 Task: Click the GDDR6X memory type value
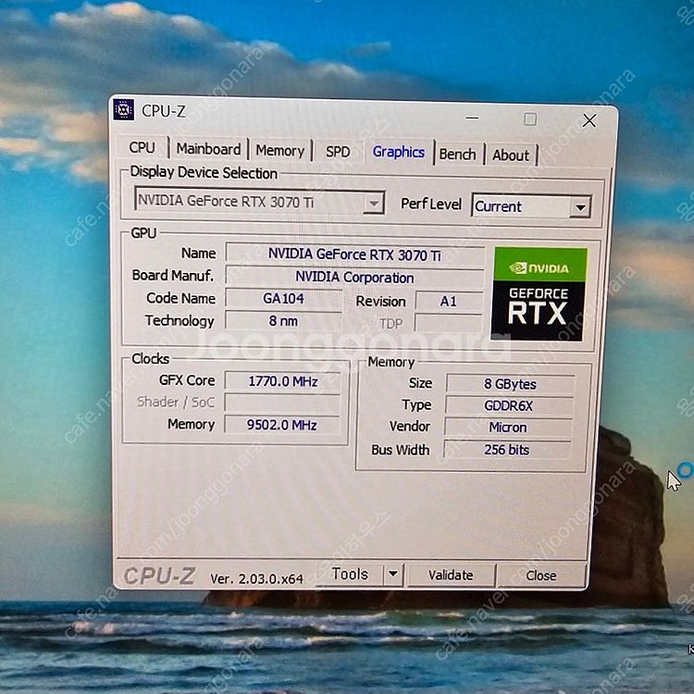pyautogui.click(x=509, y=406)
